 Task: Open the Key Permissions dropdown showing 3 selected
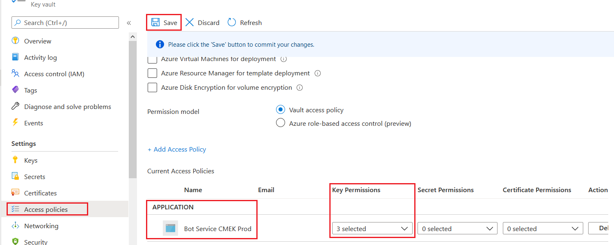tap(372, 229)
